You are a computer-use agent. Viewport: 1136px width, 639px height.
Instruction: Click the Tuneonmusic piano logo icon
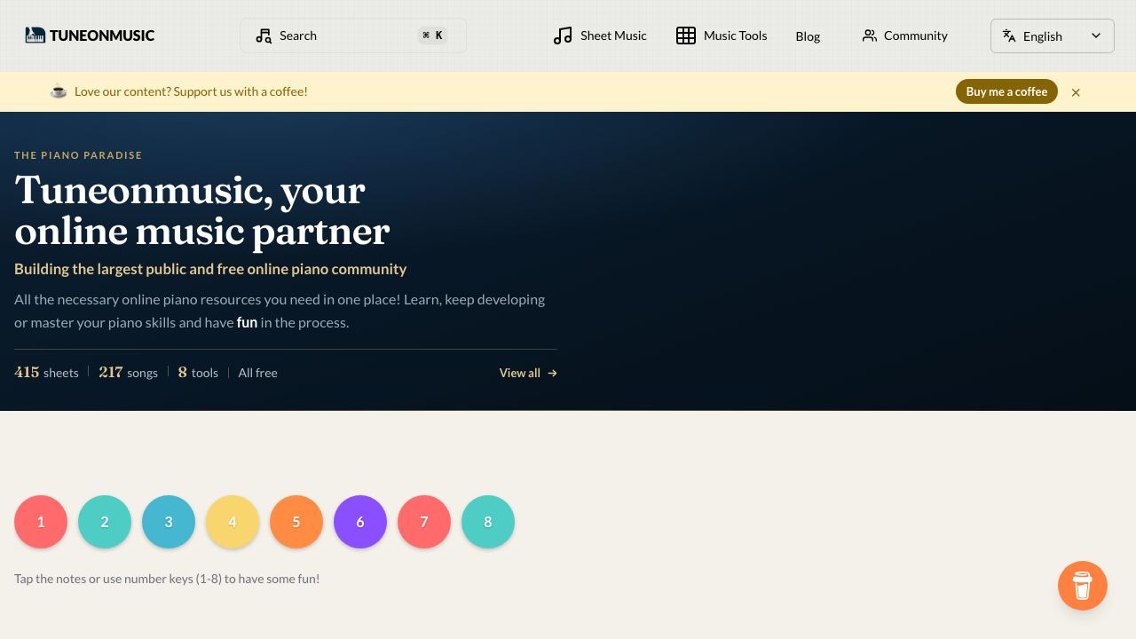tap(35, 35)
